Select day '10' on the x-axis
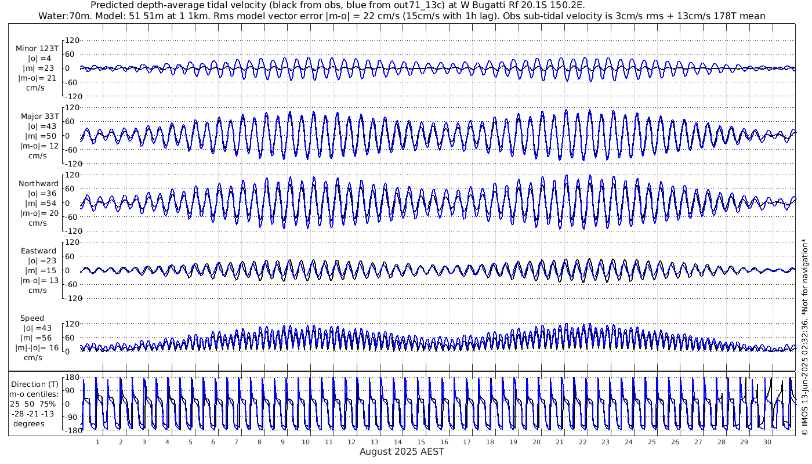This screenshot has width=812, height=464. pos(306,442)
